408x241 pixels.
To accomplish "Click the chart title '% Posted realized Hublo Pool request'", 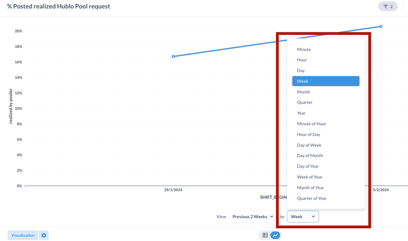I will [x=59, y=6].
